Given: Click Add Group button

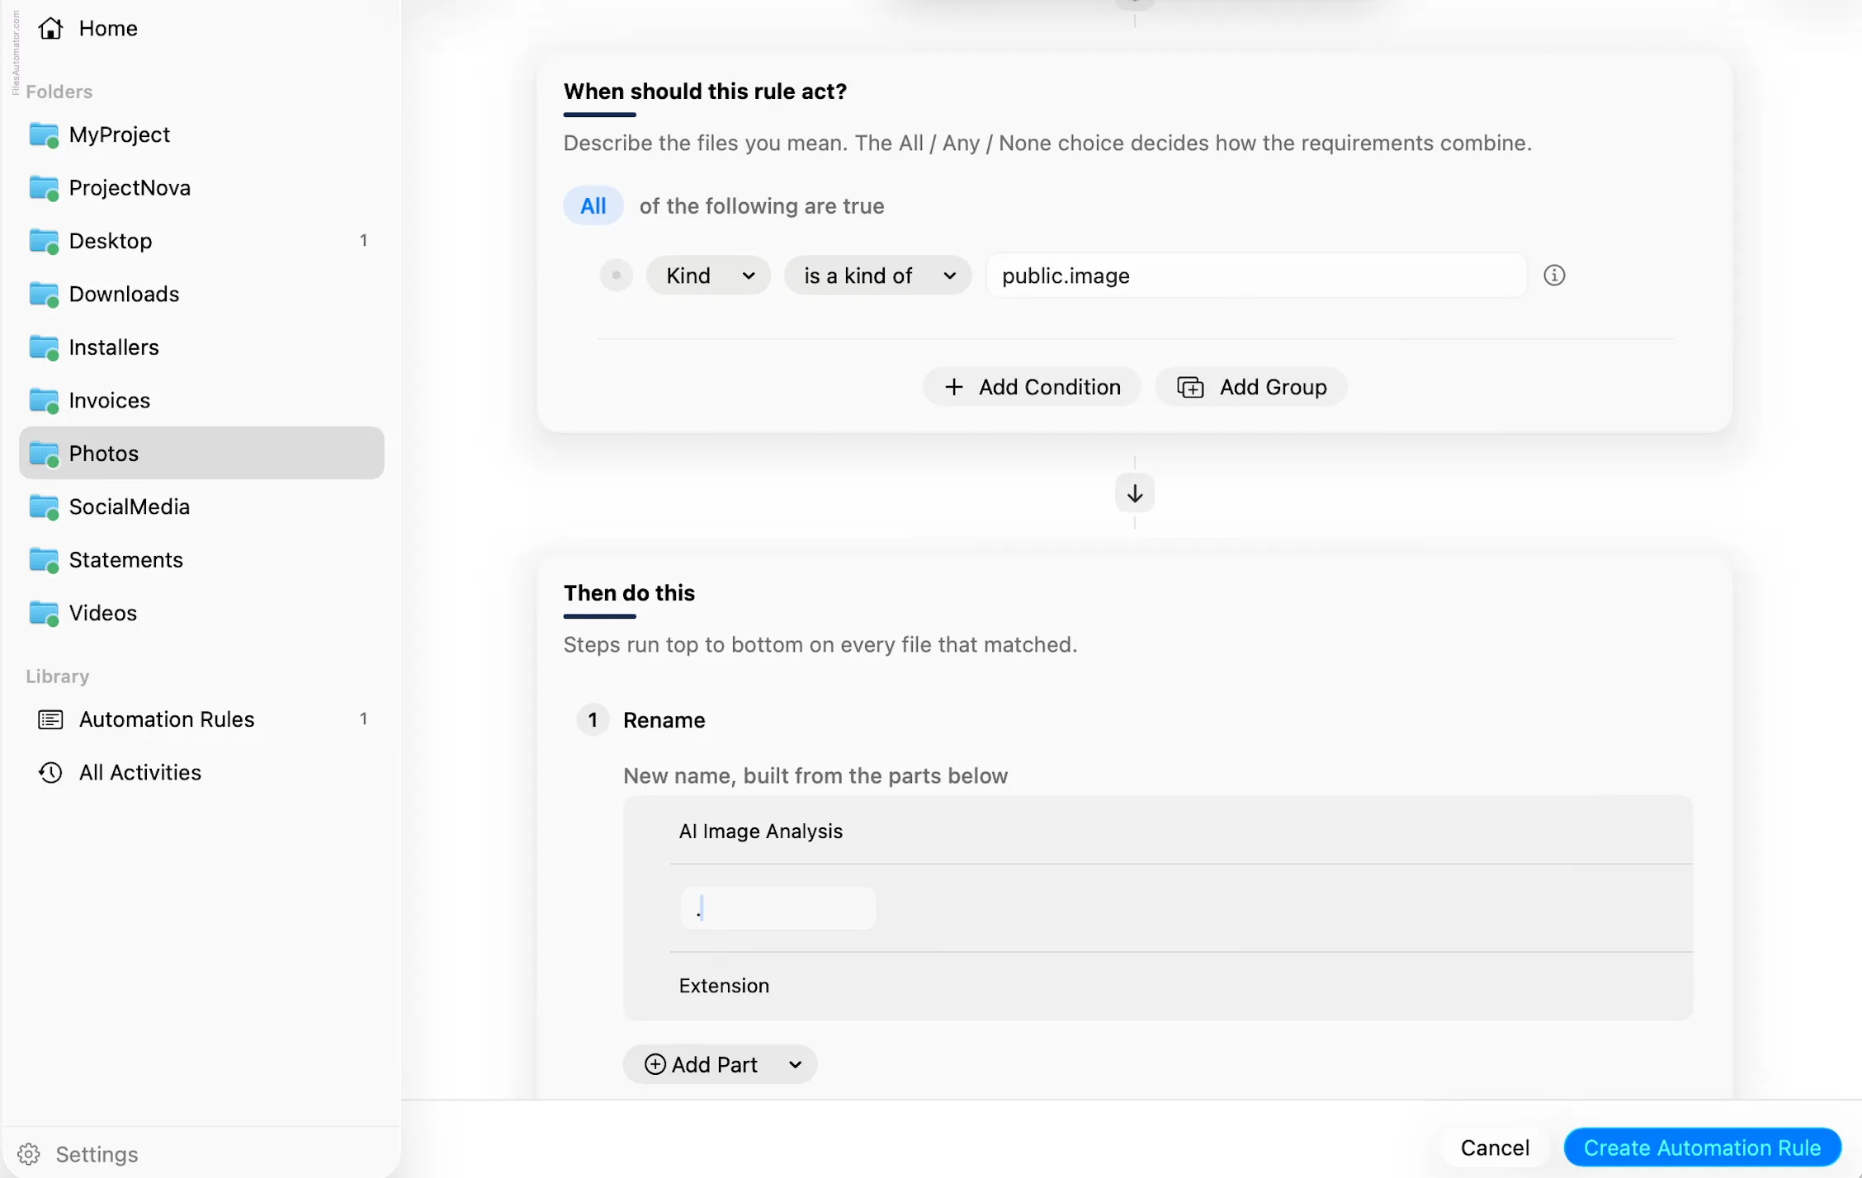Looking at the screenshot, I should pyautogui.click(x=1251, y=387).
